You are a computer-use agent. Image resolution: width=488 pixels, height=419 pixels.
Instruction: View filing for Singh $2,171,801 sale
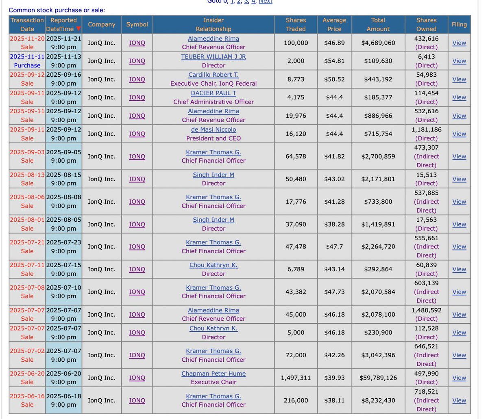point(459,179)
